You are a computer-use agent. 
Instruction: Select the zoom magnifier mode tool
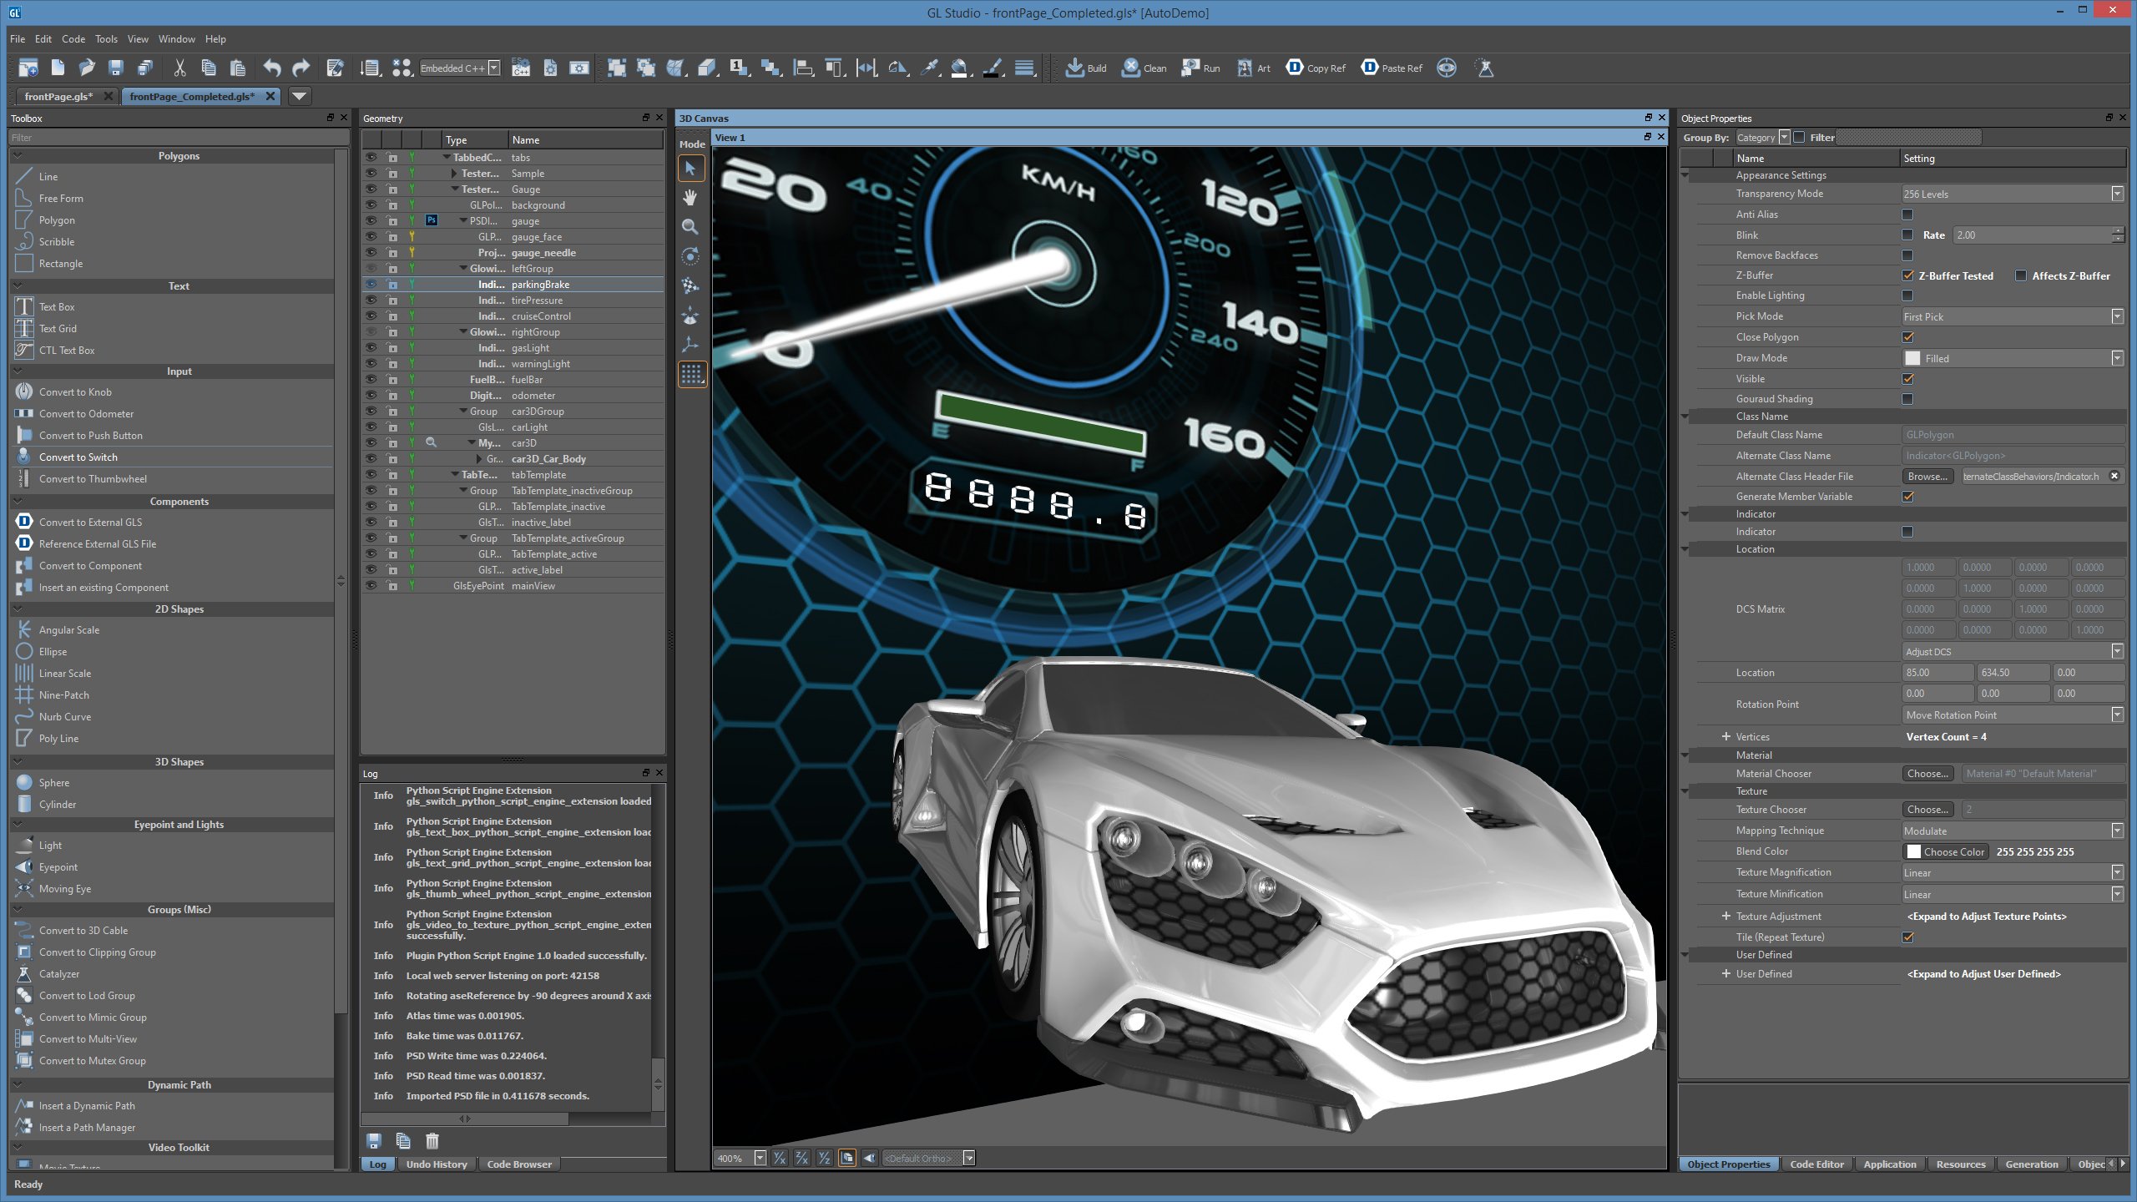(x=690, y=227)
